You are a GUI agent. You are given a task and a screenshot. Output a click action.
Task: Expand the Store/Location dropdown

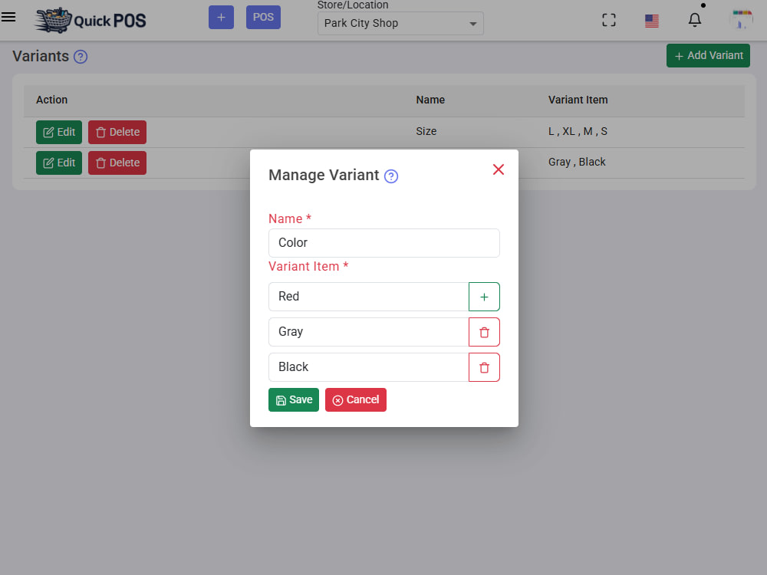400,24
